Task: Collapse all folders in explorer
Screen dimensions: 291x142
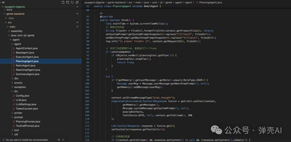Action: (x=77, y=2)
